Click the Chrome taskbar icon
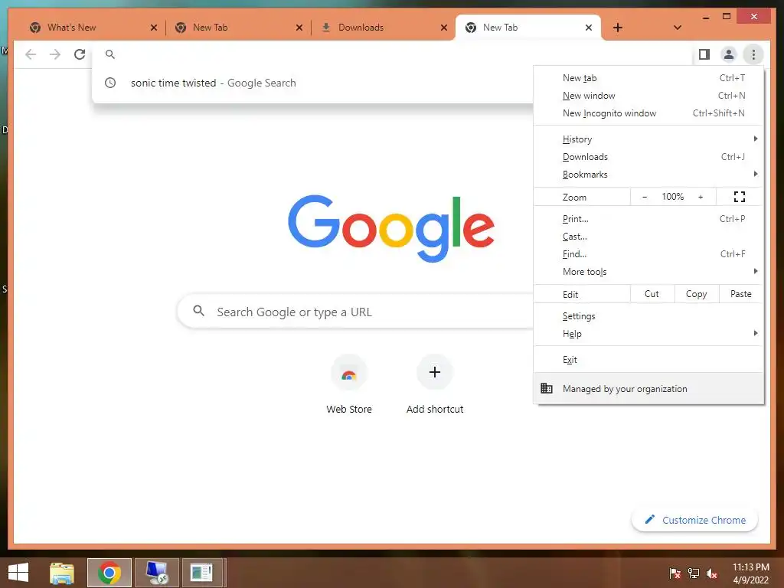 coord(109,573)
